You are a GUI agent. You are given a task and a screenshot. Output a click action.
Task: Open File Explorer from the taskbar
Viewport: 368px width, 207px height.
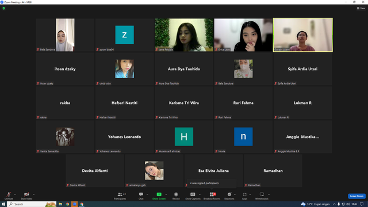[x=60, y=204]
